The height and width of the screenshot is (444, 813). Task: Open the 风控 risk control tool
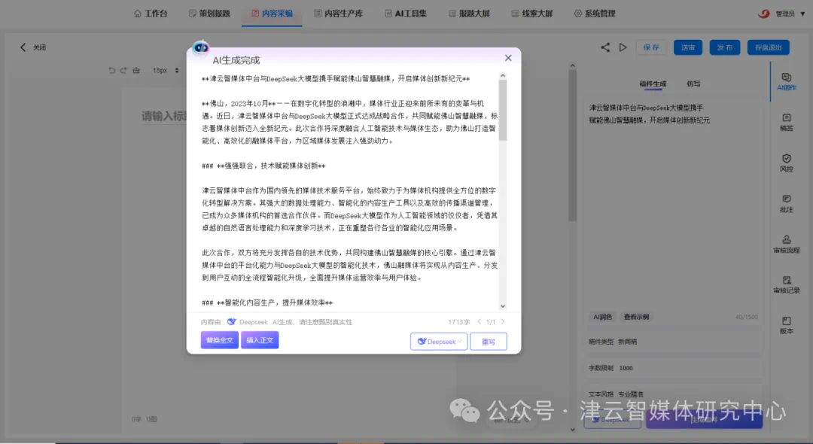click(787, 163)
